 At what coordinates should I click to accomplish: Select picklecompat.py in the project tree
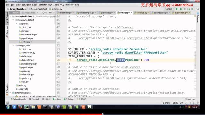pyautogui.click(x=29, y=64)
